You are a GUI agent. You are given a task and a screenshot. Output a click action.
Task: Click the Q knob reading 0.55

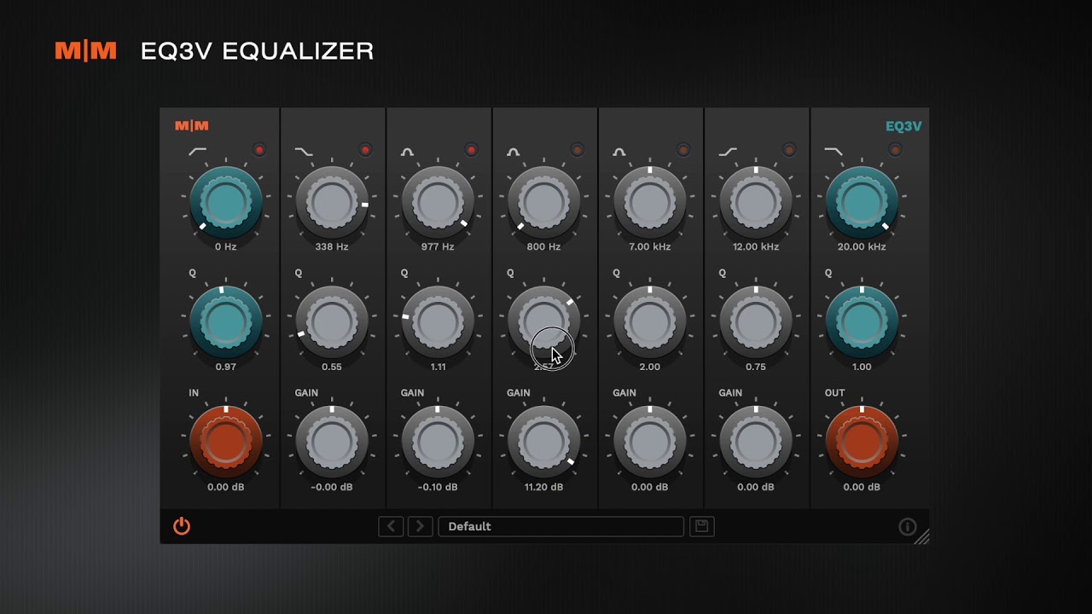[x=332, y=322]
